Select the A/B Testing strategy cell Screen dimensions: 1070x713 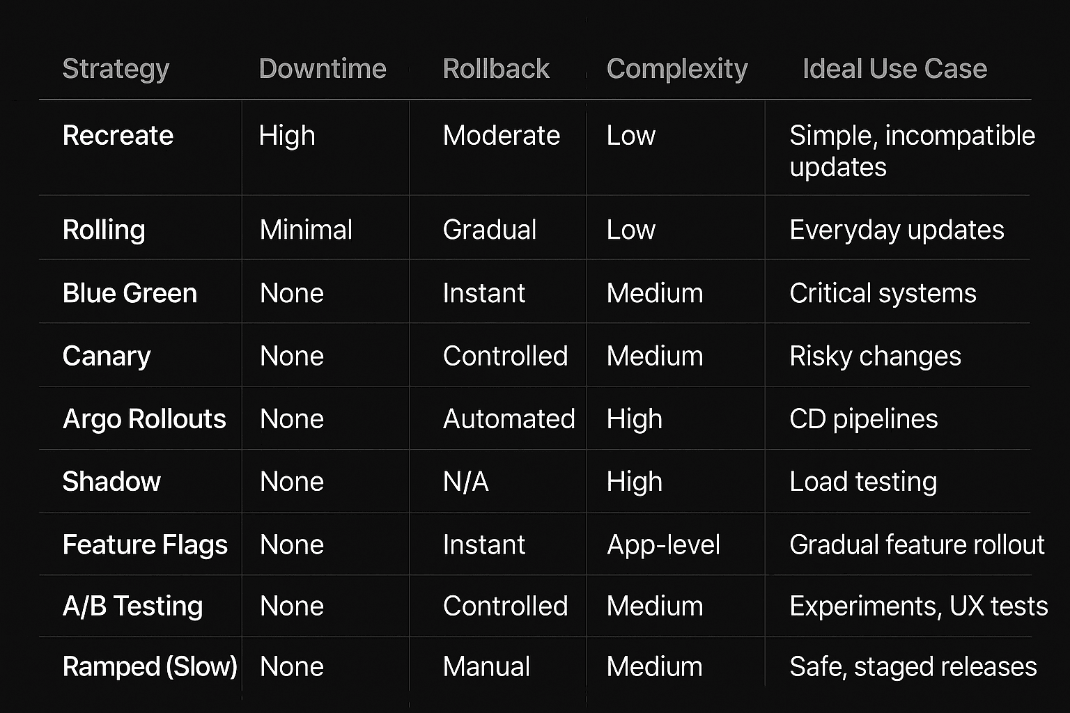(132, 606)
